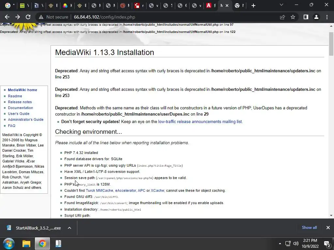This screenshot has height=250, width=334.
Task: Open the Administrator's Guide link
Action: (x=25, y=119)
